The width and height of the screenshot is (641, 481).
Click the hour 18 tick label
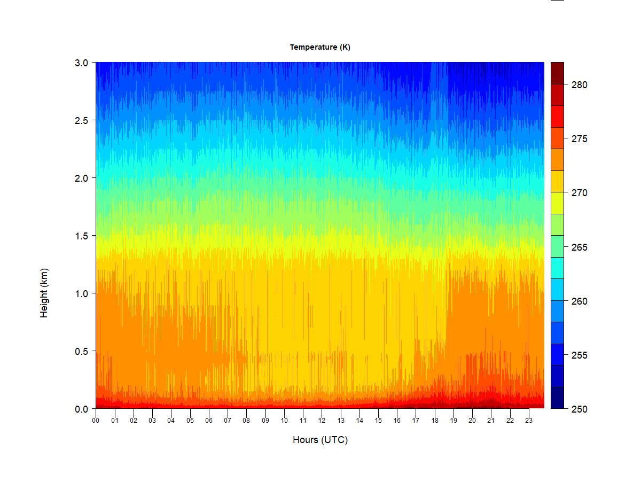coord(435,420)
